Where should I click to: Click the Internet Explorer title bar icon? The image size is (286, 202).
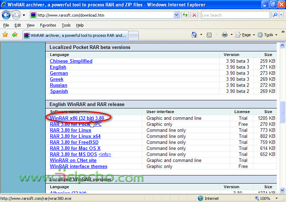coord(4,4)
